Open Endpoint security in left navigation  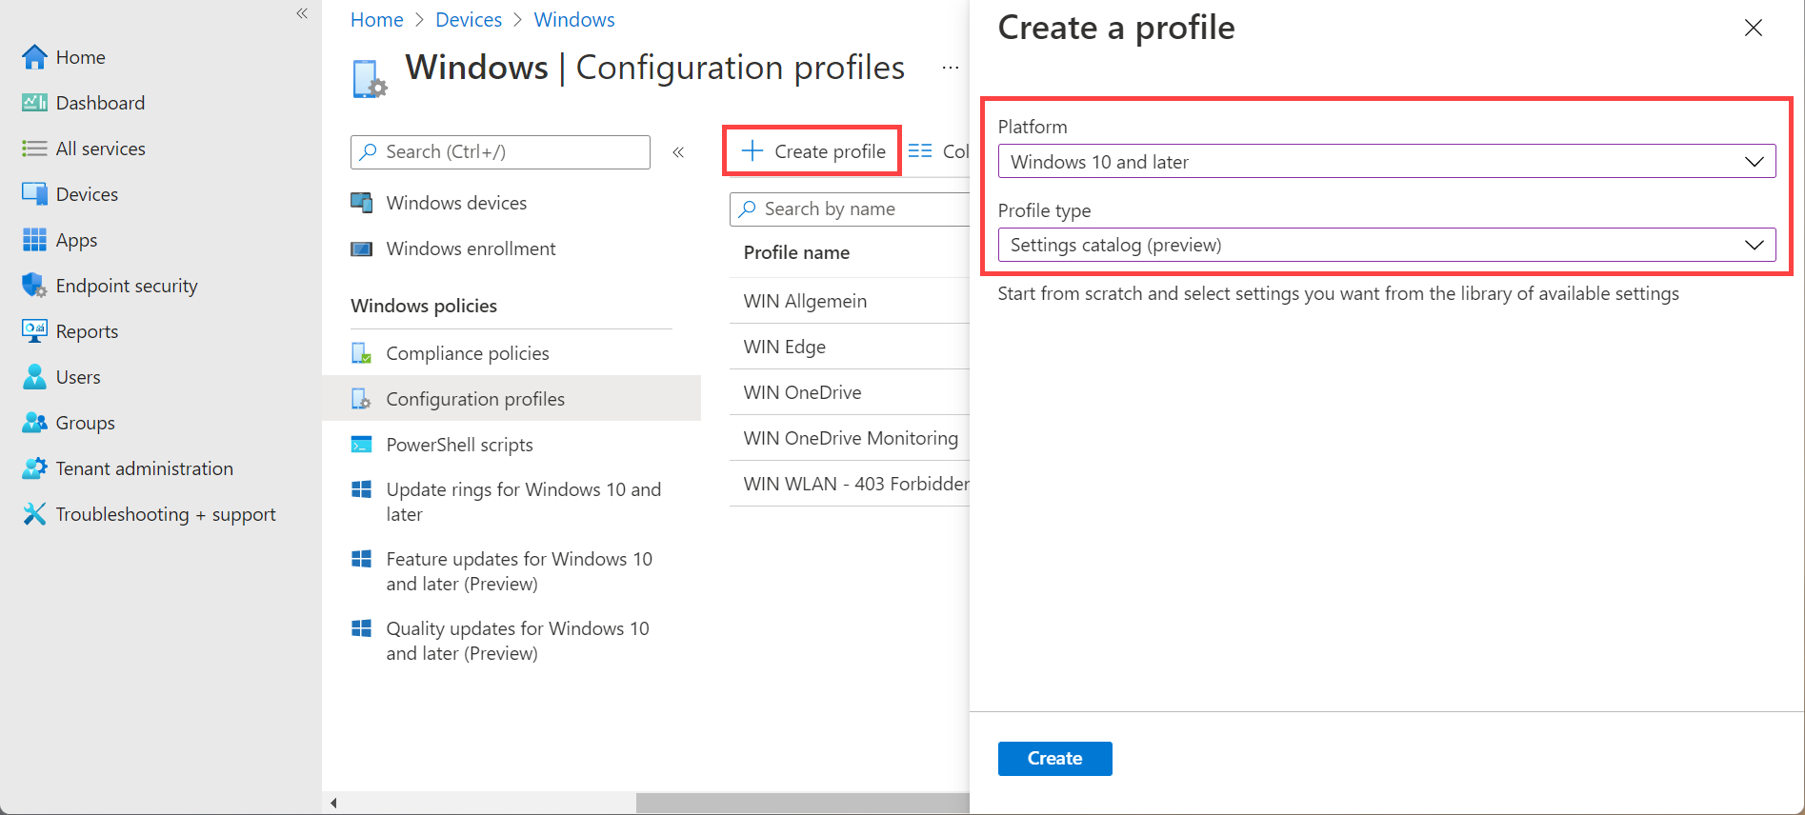[127, 286]
